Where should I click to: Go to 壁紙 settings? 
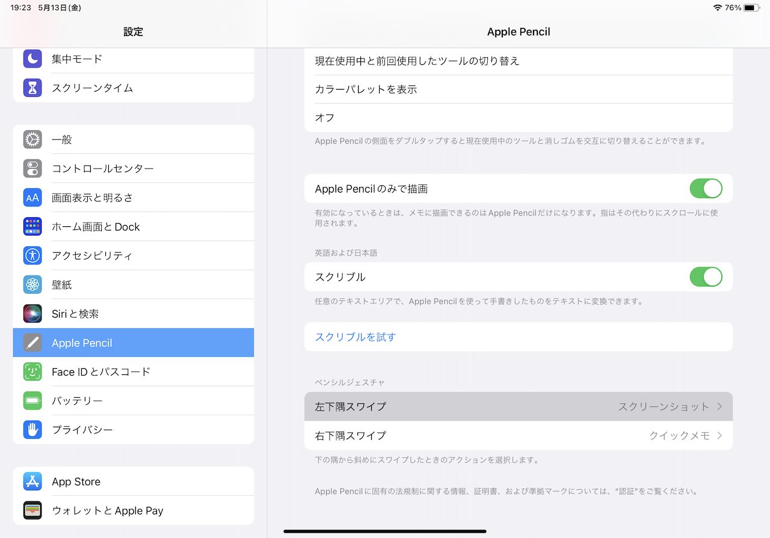(x=134, y=285)
